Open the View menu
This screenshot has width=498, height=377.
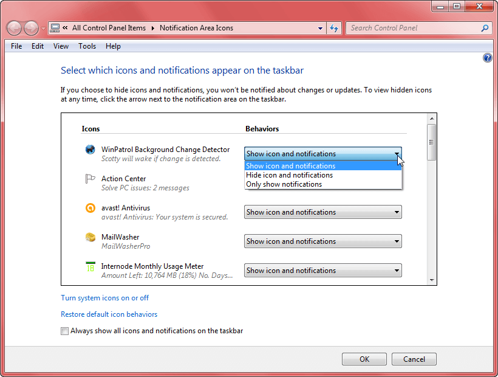tap(61, 46)
